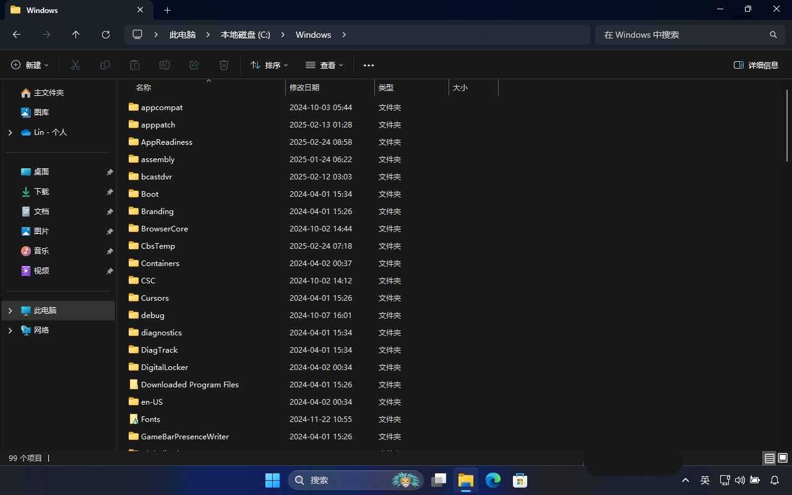Toggle the 详细信息 details pane
The height and width of the screenshot is (495, 792).
755,65
